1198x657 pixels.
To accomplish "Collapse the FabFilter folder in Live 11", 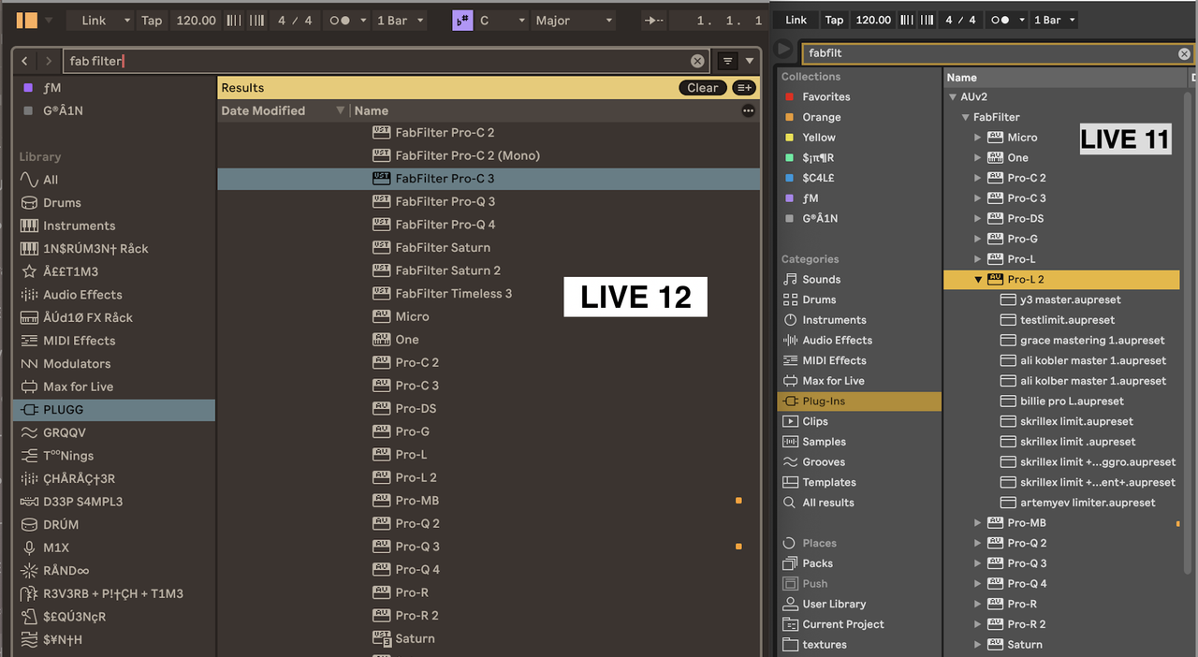I will (965, 117).
